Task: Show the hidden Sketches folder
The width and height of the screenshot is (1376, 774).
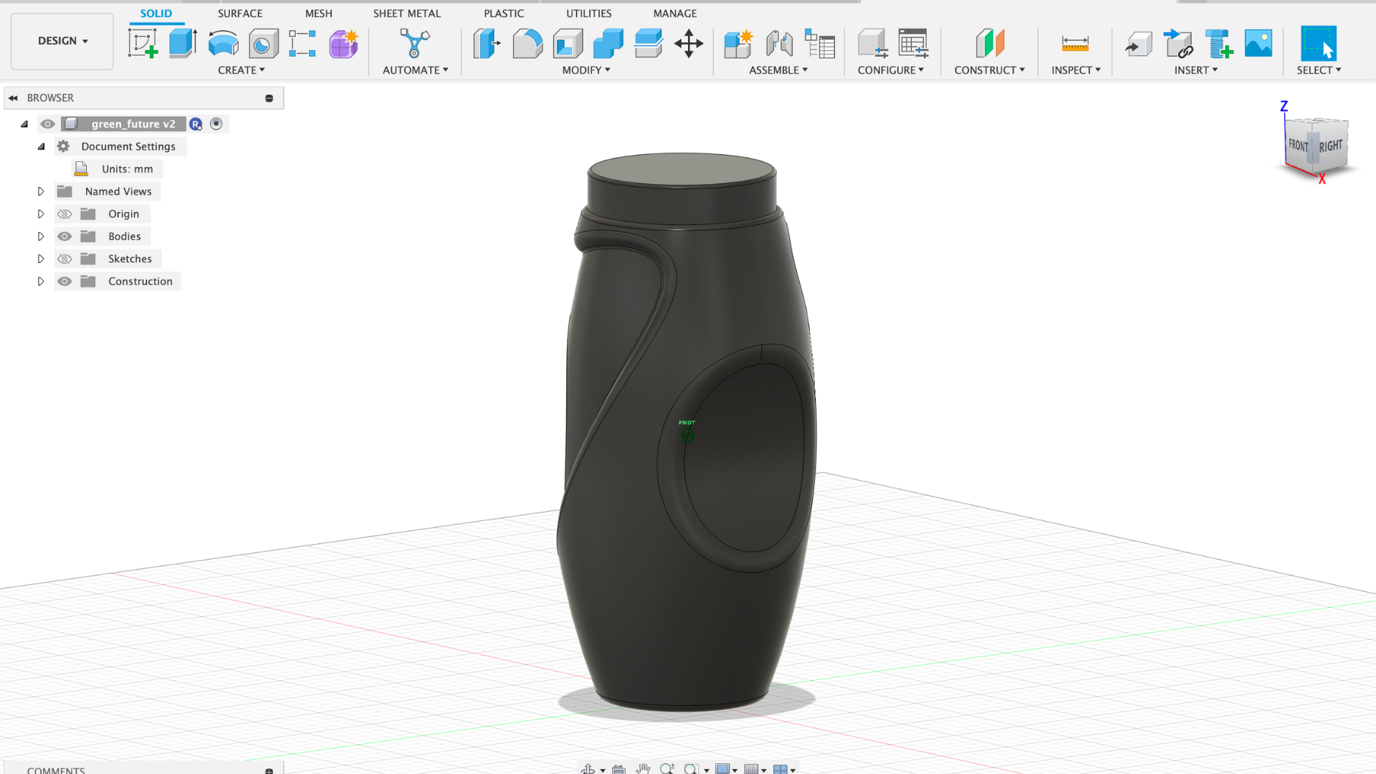Action: click(64, 259)
